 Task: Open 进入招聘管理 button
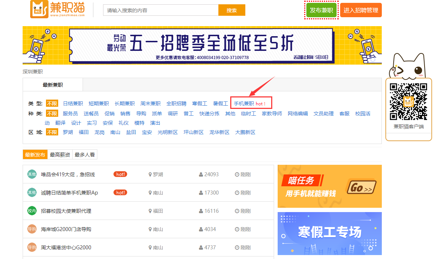coord(361,10)
